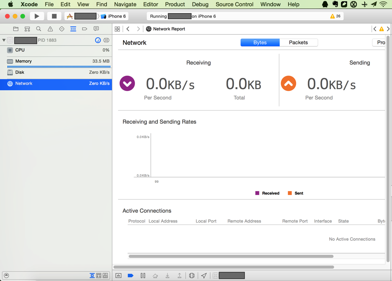
Task: Click the orange Sent legend swatch
Action: 290,193
